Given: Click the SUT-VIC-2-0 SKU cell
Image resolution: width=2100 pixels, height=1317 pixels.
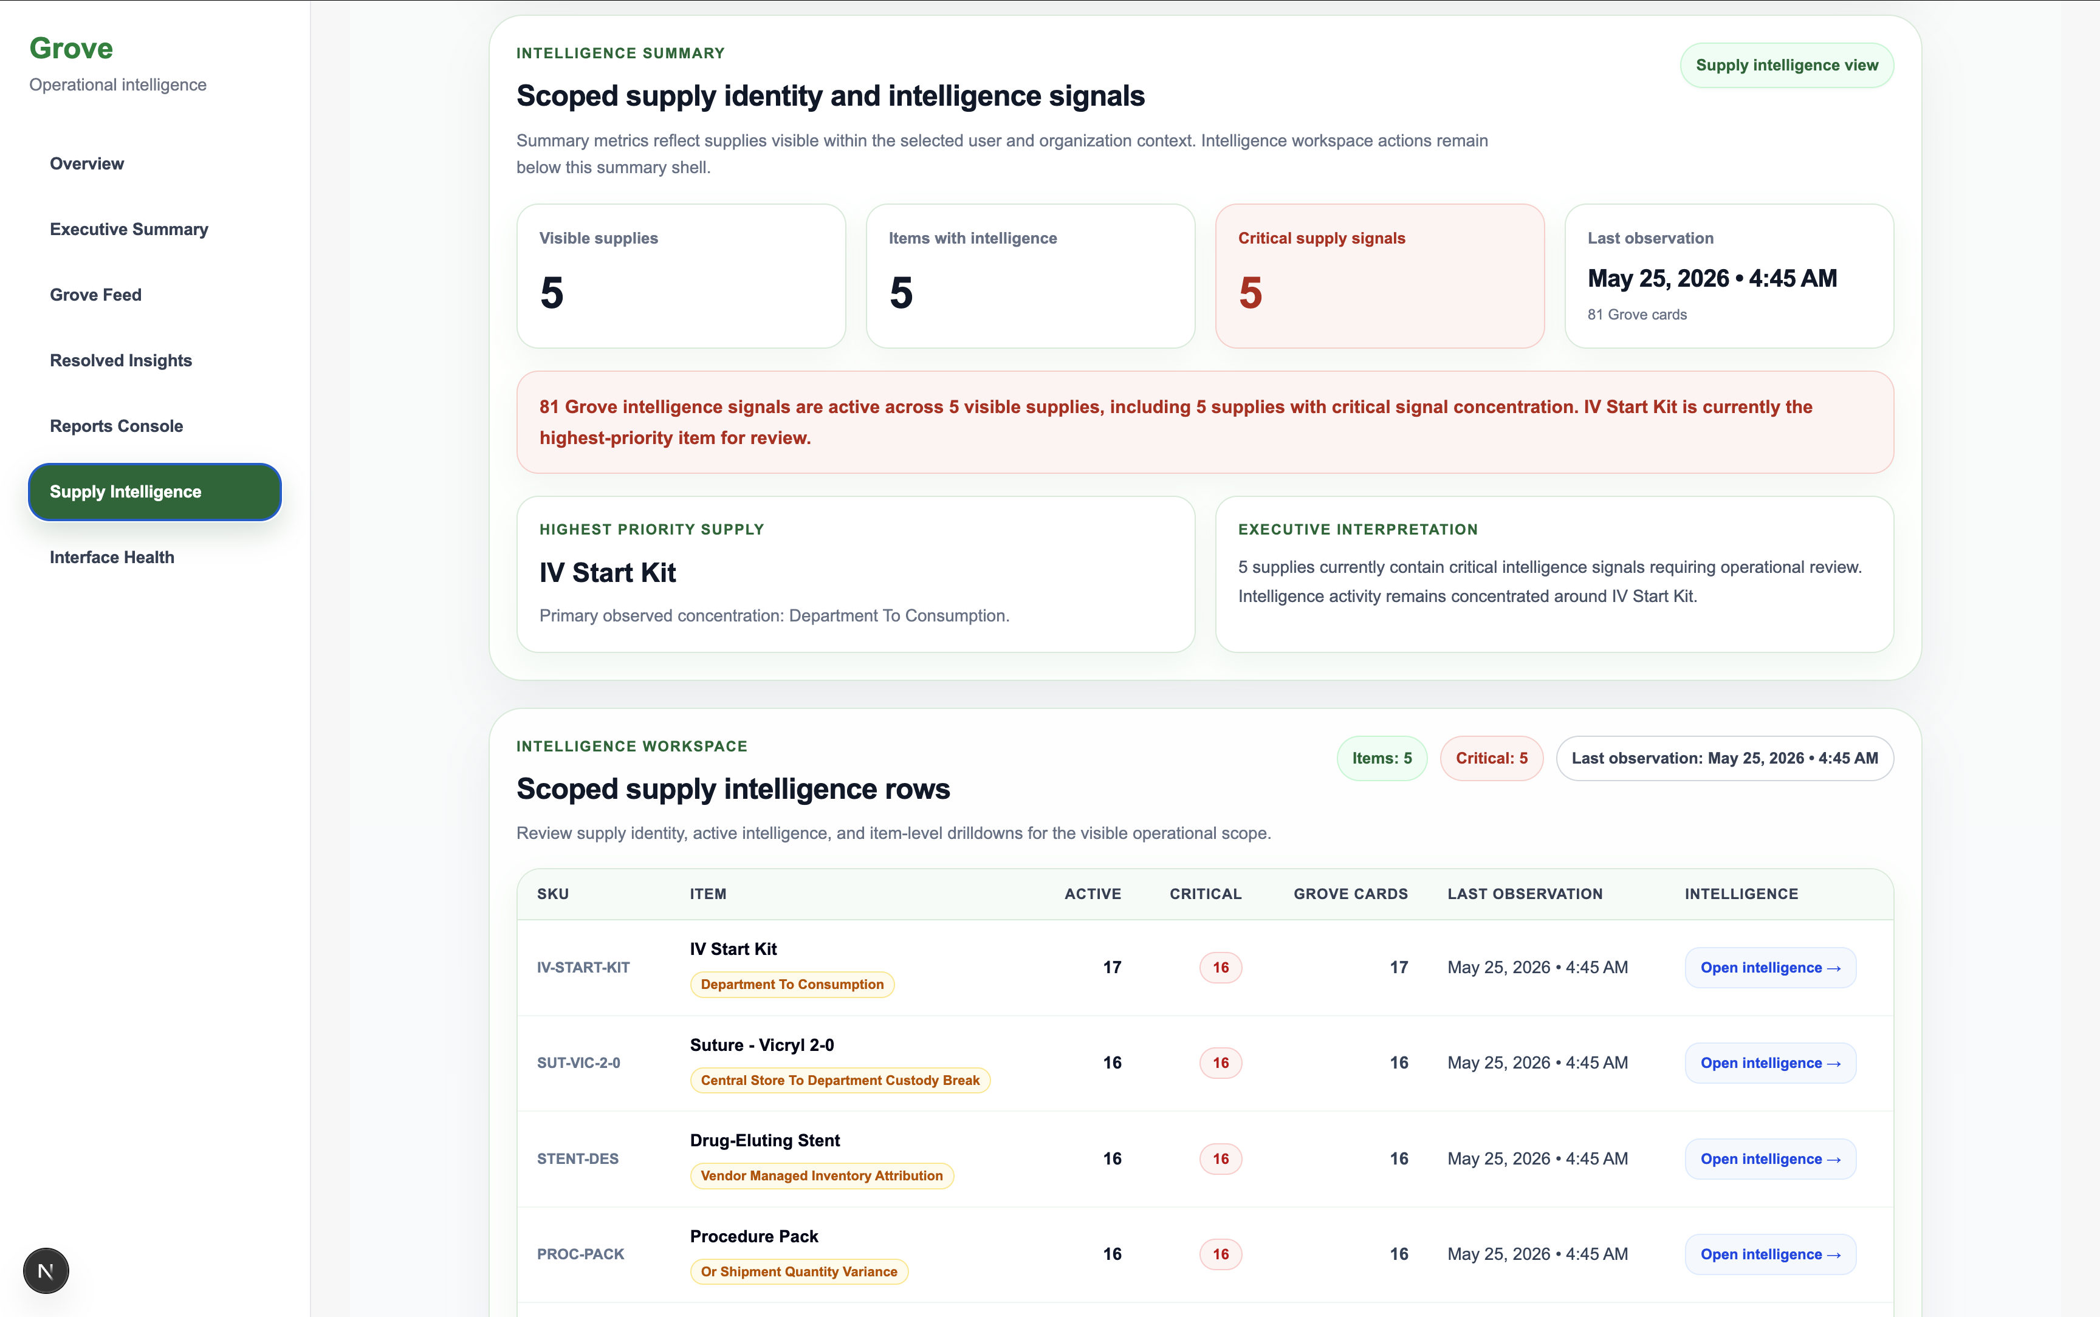Looking at the screenshot, I should pos(578,1062).
